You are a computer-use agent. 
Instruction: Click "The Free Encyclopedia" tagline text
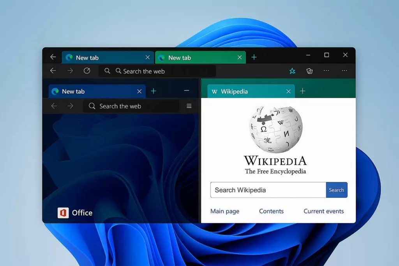click(x=275, y=171)
